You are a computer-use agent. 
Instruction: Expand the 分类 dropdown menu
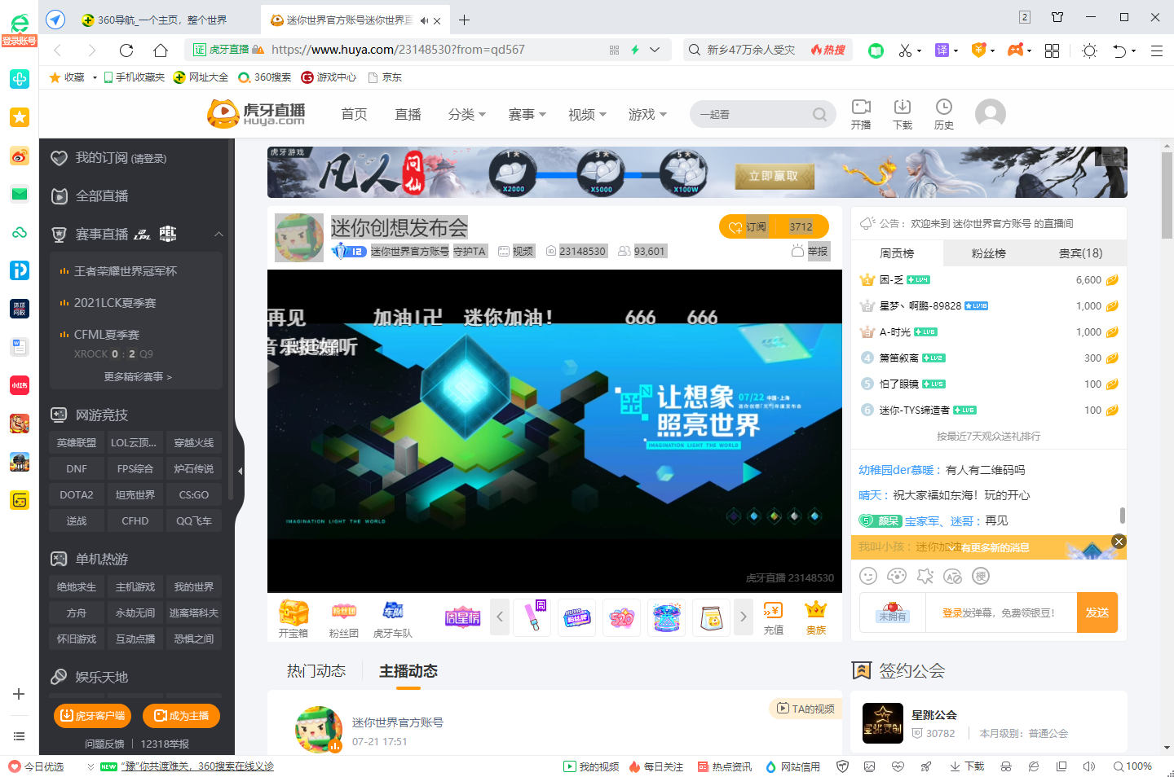467,115
